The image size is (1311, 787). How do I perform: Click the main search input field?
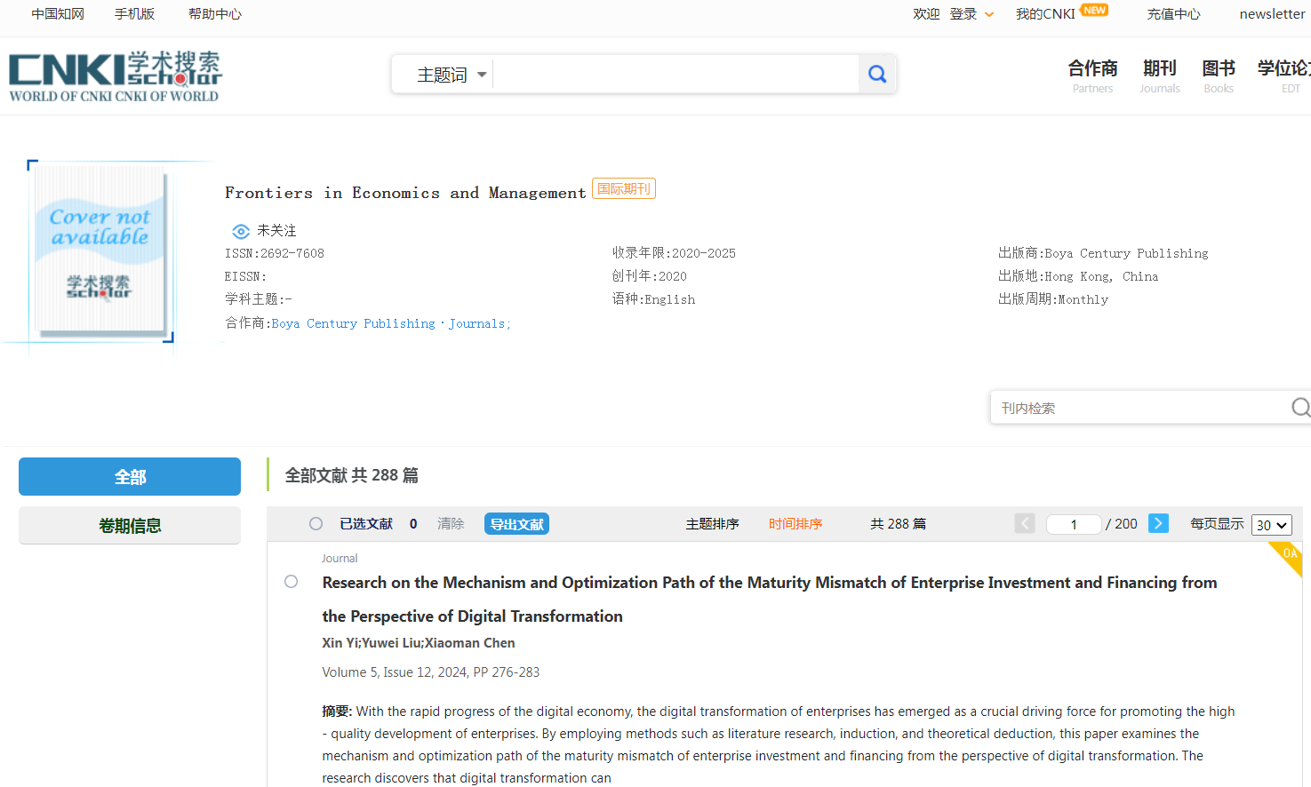[675, 75]
